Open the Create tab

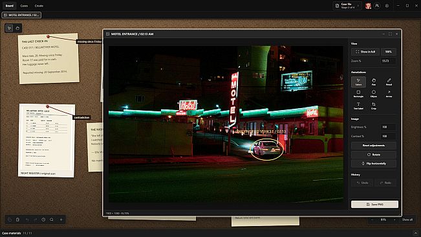[39, 6]
